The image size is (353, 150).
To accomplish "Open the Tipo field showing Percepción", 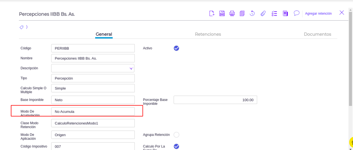I will click(93, 78).
